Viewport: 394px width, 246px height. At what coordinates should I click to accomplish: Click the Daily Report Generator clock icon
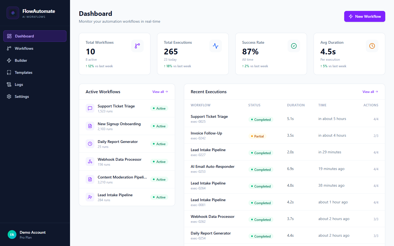[x=90, y=144]
